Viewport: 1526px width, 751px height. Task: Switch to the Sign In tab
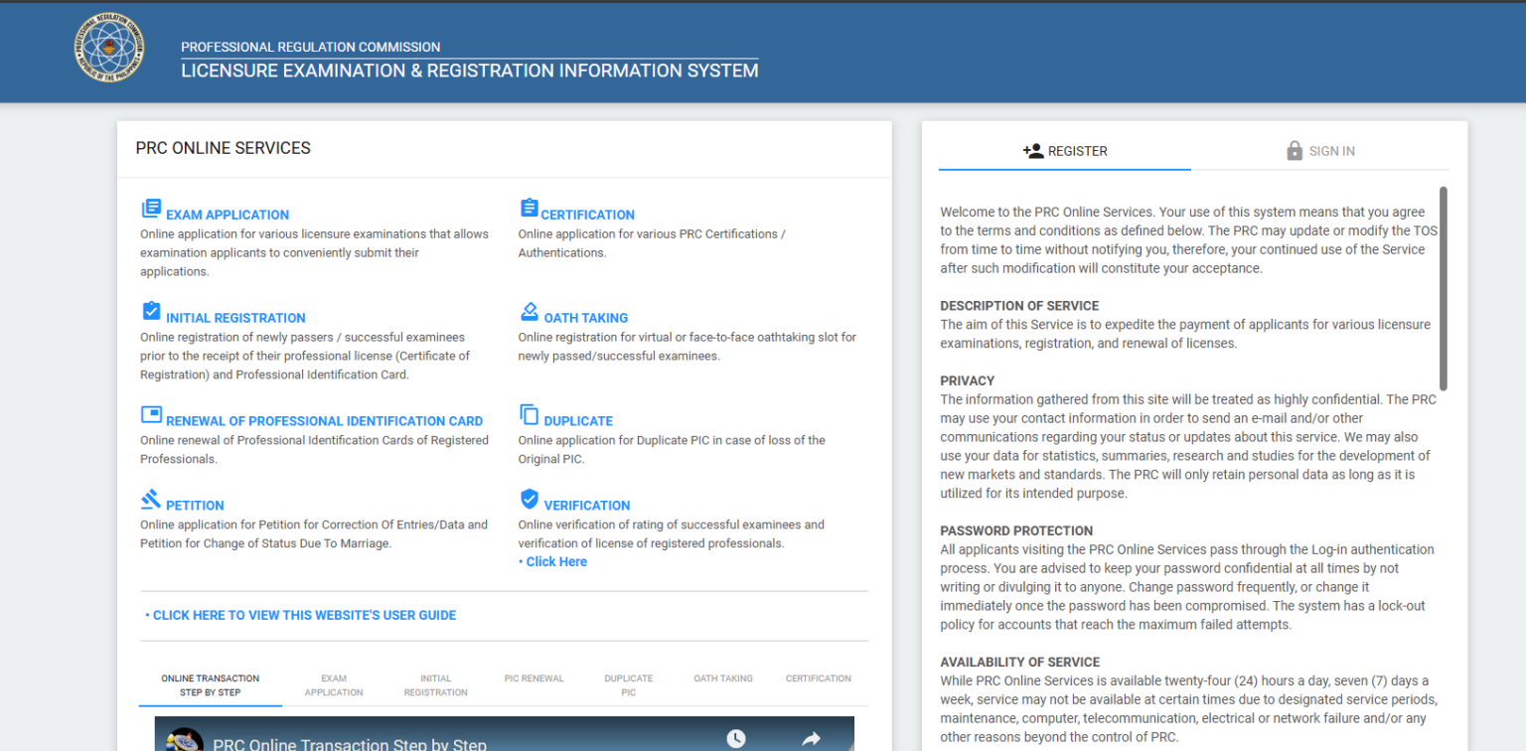click(1319, 151)
